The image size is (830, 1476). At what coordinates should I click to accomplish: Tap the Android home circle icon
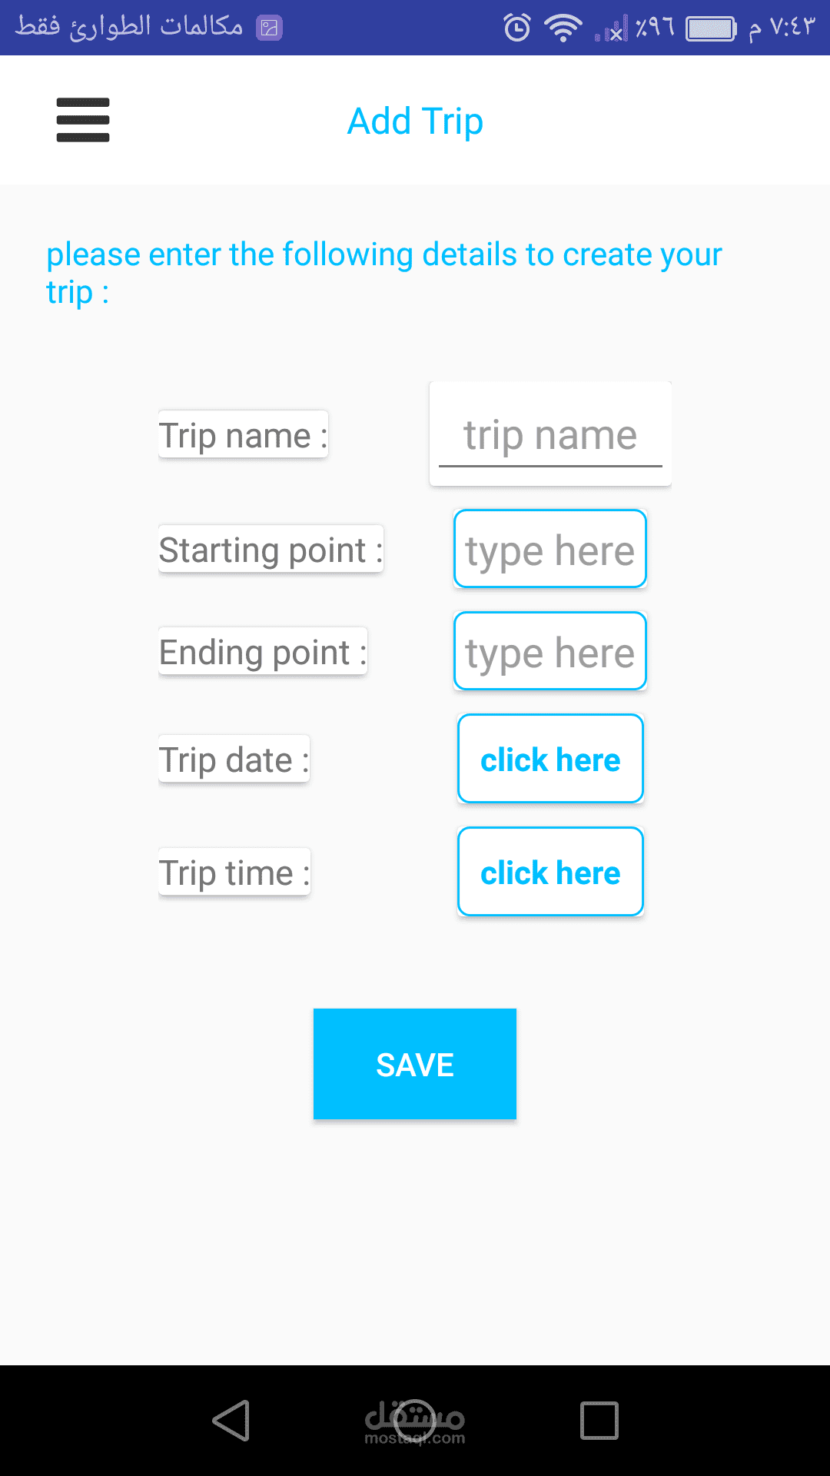coord(415,1420)
